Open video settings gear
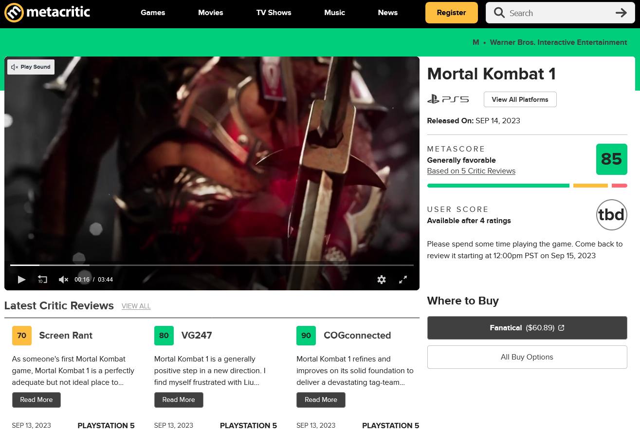Image resolution: width=640 pixels, height=436 pixels. click(x=382, y=280)
